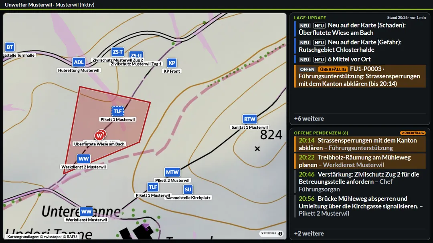Click the orange ÜBERFÄLLIG badge on FU1-P0003
The width and height of the screenshot is (433, 243).
point(332,70)
